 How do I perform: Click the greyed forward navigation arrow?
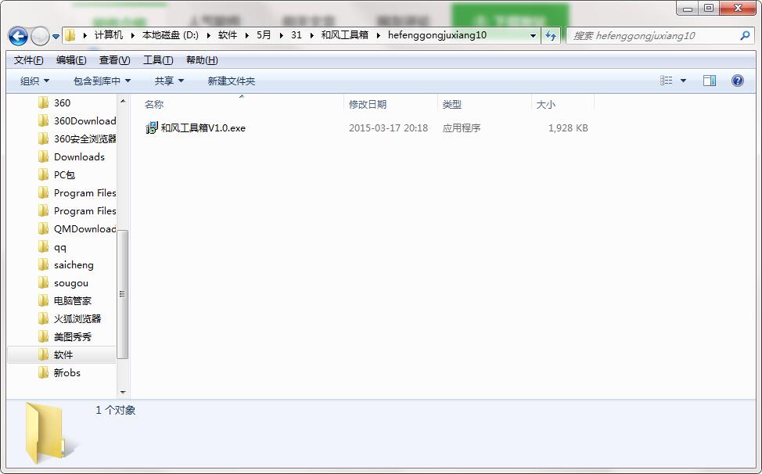[40, 36]
